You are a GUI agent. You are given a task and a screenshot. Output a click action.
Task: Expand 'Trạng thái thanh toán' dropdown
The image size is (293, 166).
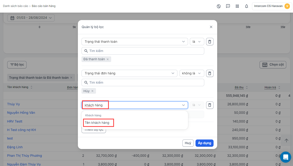(134, 42)
